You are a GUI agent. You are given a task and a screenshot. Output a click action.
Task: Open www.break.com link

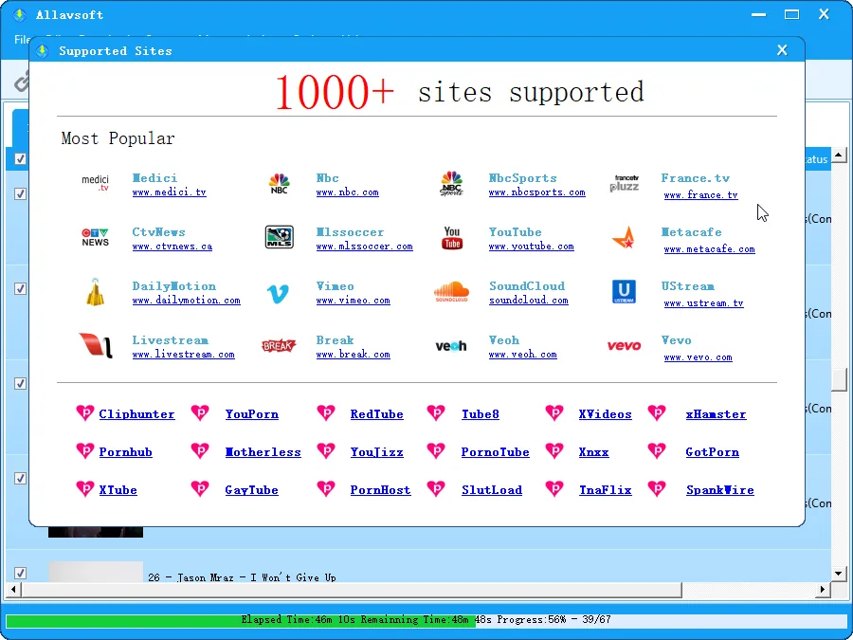point(354,355)
